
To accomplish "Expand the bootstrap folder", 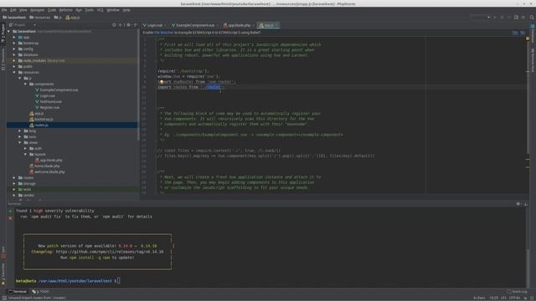I will point(14,43).
